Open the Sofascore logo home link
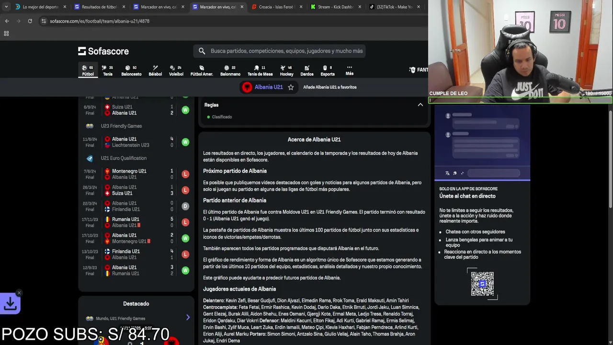 point(103,51)
